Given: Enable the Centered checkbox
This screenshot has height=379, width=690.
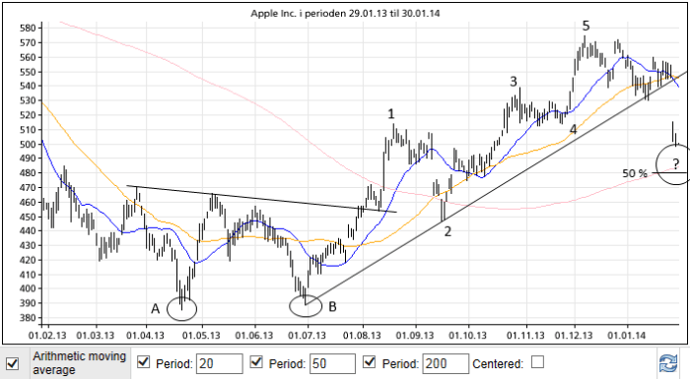Looking at the screenshot, I should pos(537,362).
